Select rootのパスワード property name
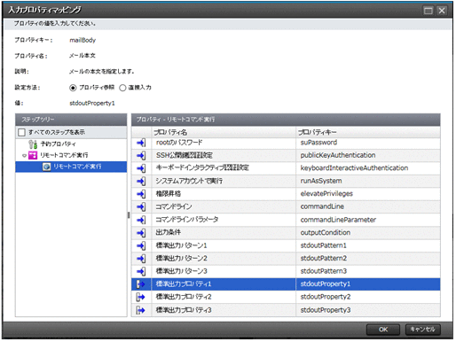Viewport: 456px width, 342px height. point(179,143)
